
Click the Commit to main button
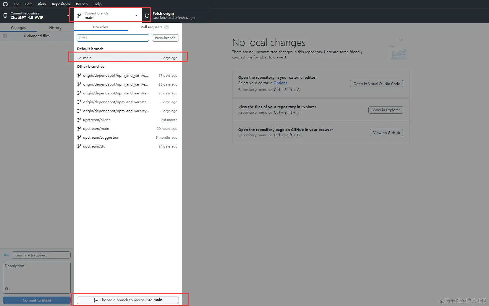click(37, 300)
